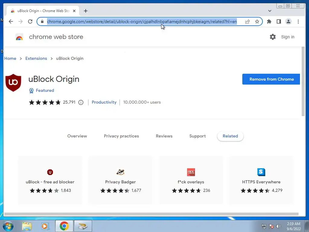The width and height of the screenshot is (309, 232).
Task: Switch to the Overview tab
Action: (x=77, y=136)
